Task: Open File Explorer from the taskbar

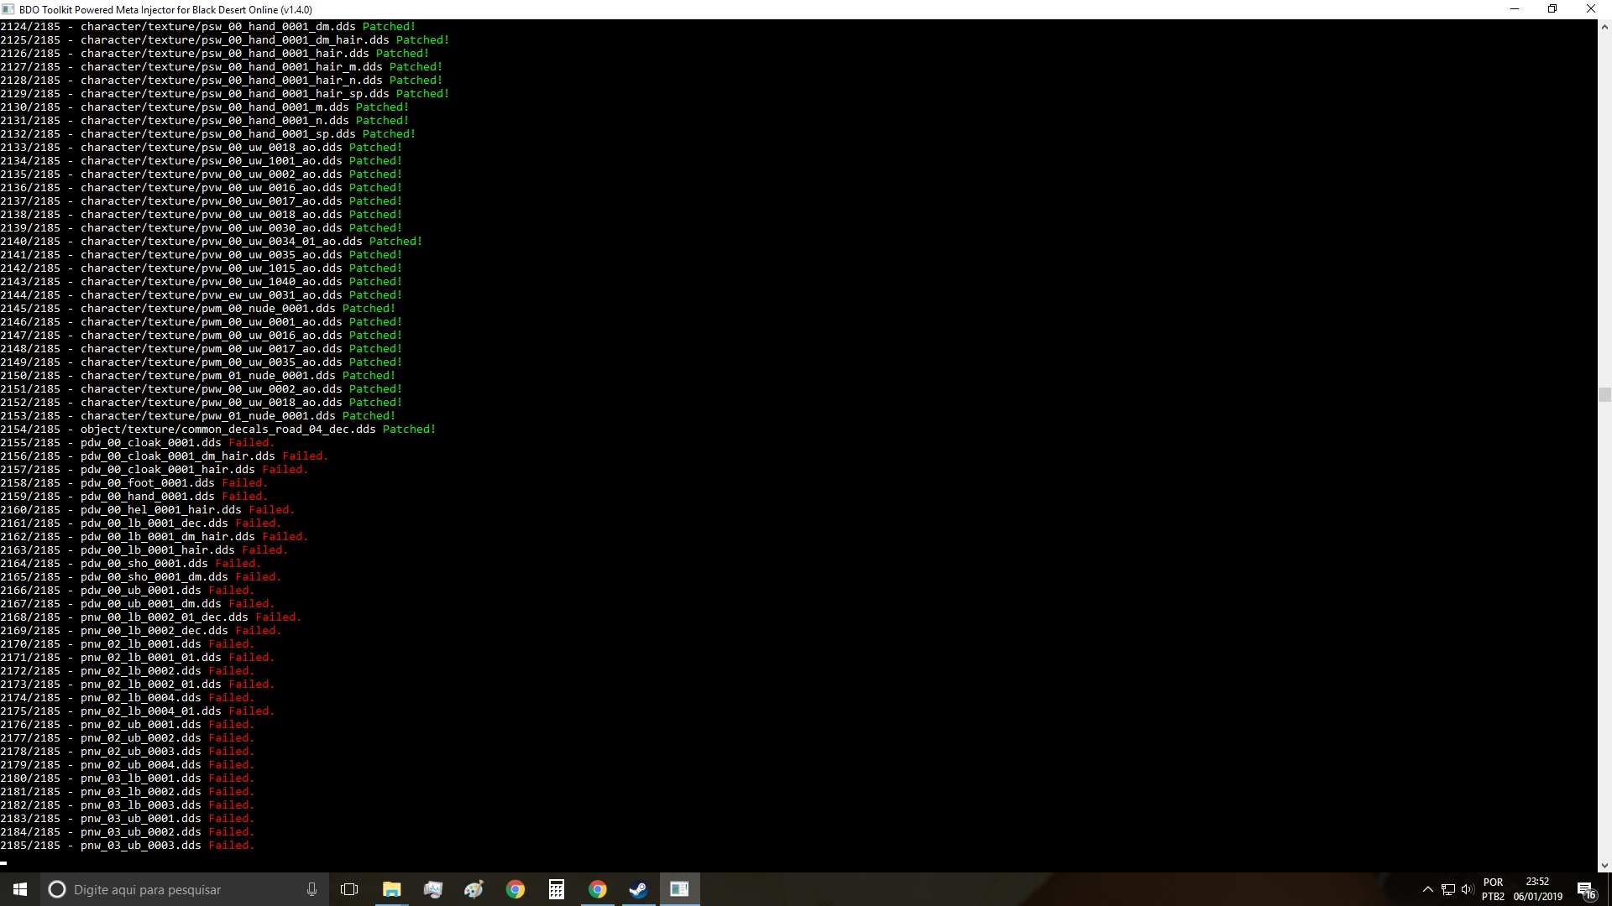Action: coord(391,889)
